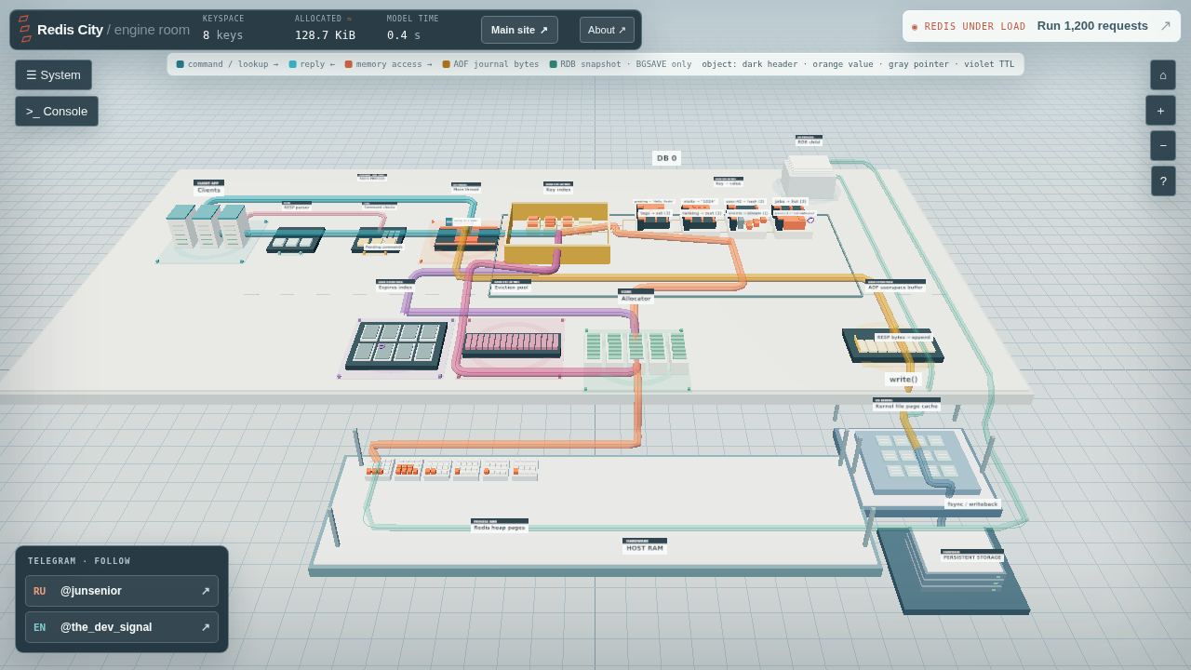This screenshot has width=1191, height=670.
Task: Click the "PERSISTENT STORAGE" label
Action: pos(972,557)
